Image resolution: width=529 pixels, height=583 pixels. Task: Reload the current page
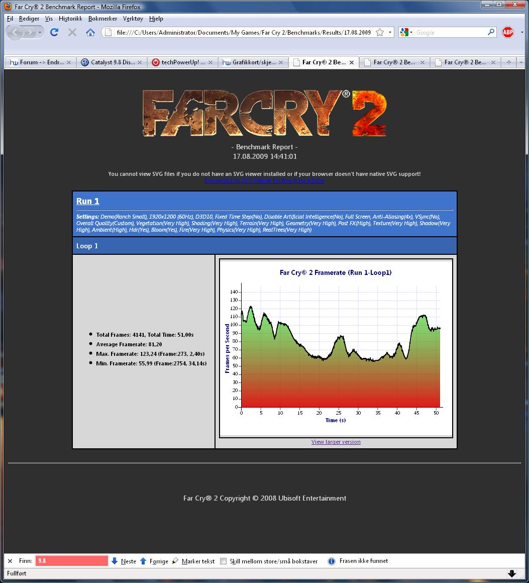click(54, 32)
